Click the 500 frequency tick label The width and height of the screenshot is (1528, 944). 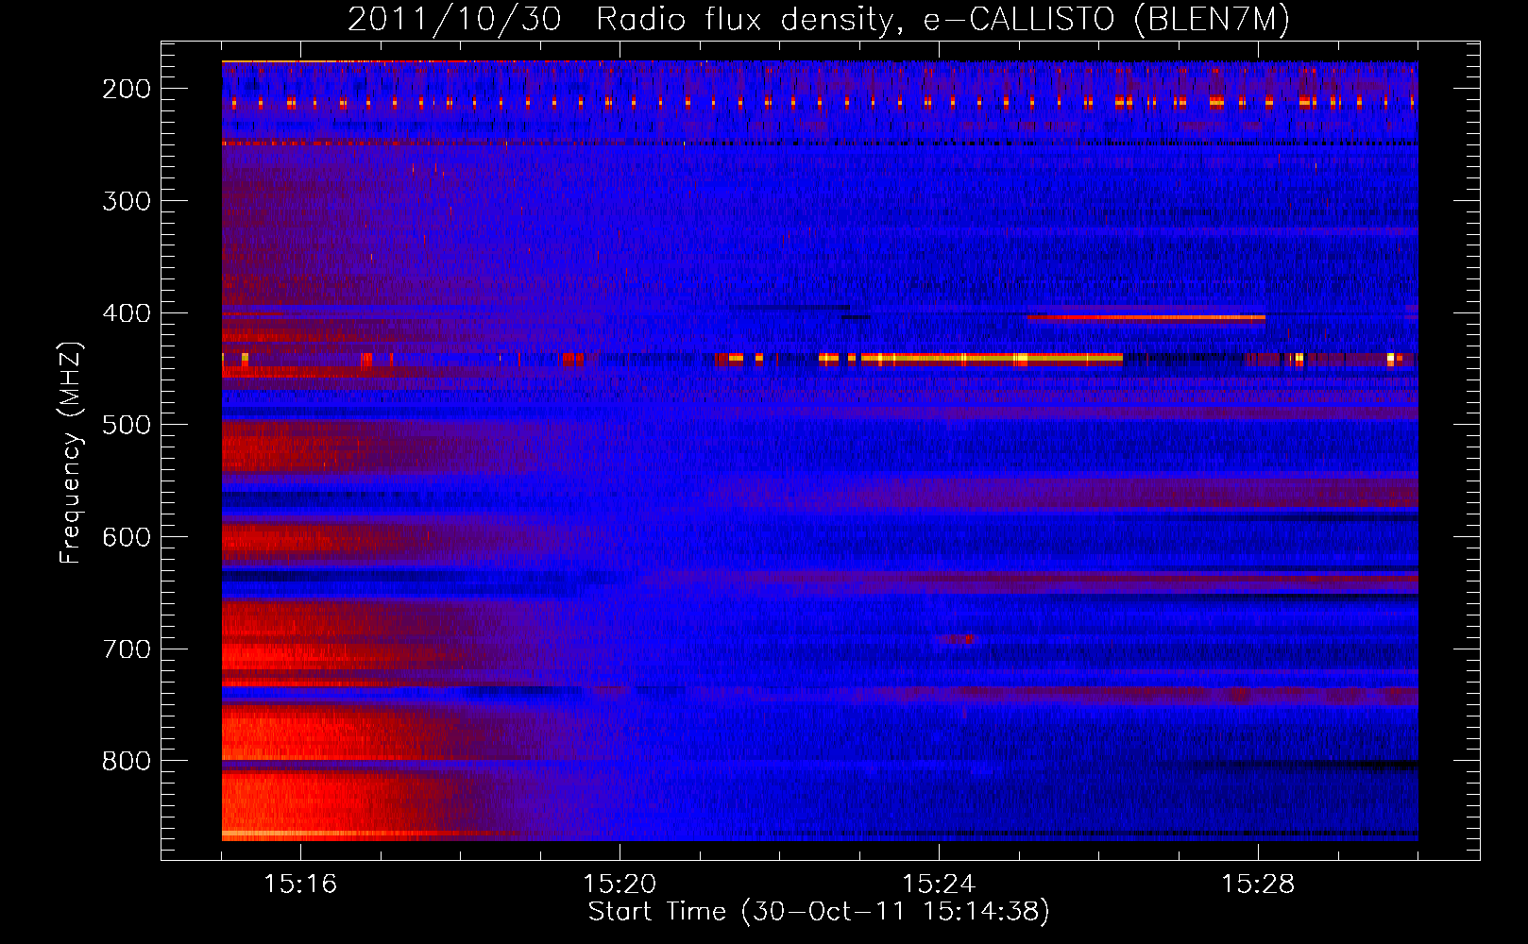(126, 425)
